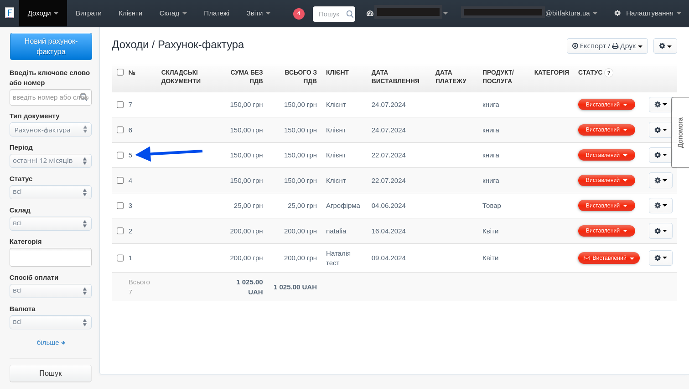The height and width of the screenshot is (389, 689).
Task: Open the notifications badge showing 4
Action: [299, 14]
